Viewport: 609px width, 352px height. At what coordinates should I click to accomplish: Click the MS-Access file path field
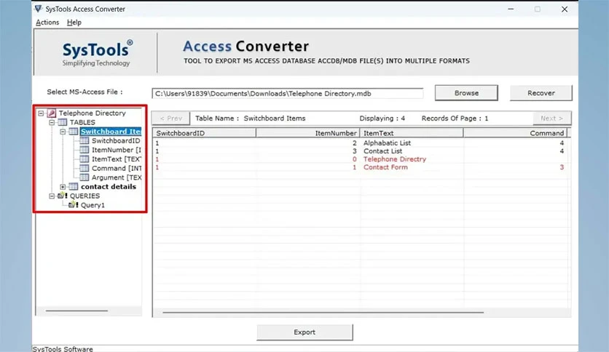coord(288,93)
